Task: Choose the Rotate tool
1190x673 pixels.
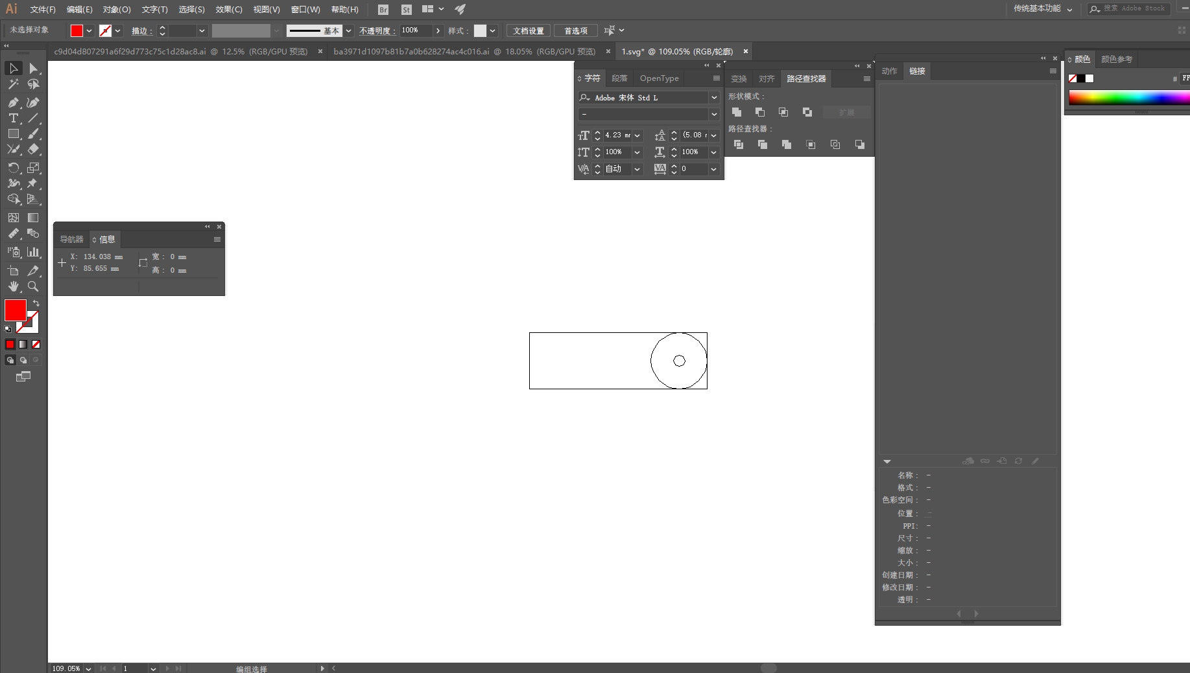Action: tap(13, 168)
